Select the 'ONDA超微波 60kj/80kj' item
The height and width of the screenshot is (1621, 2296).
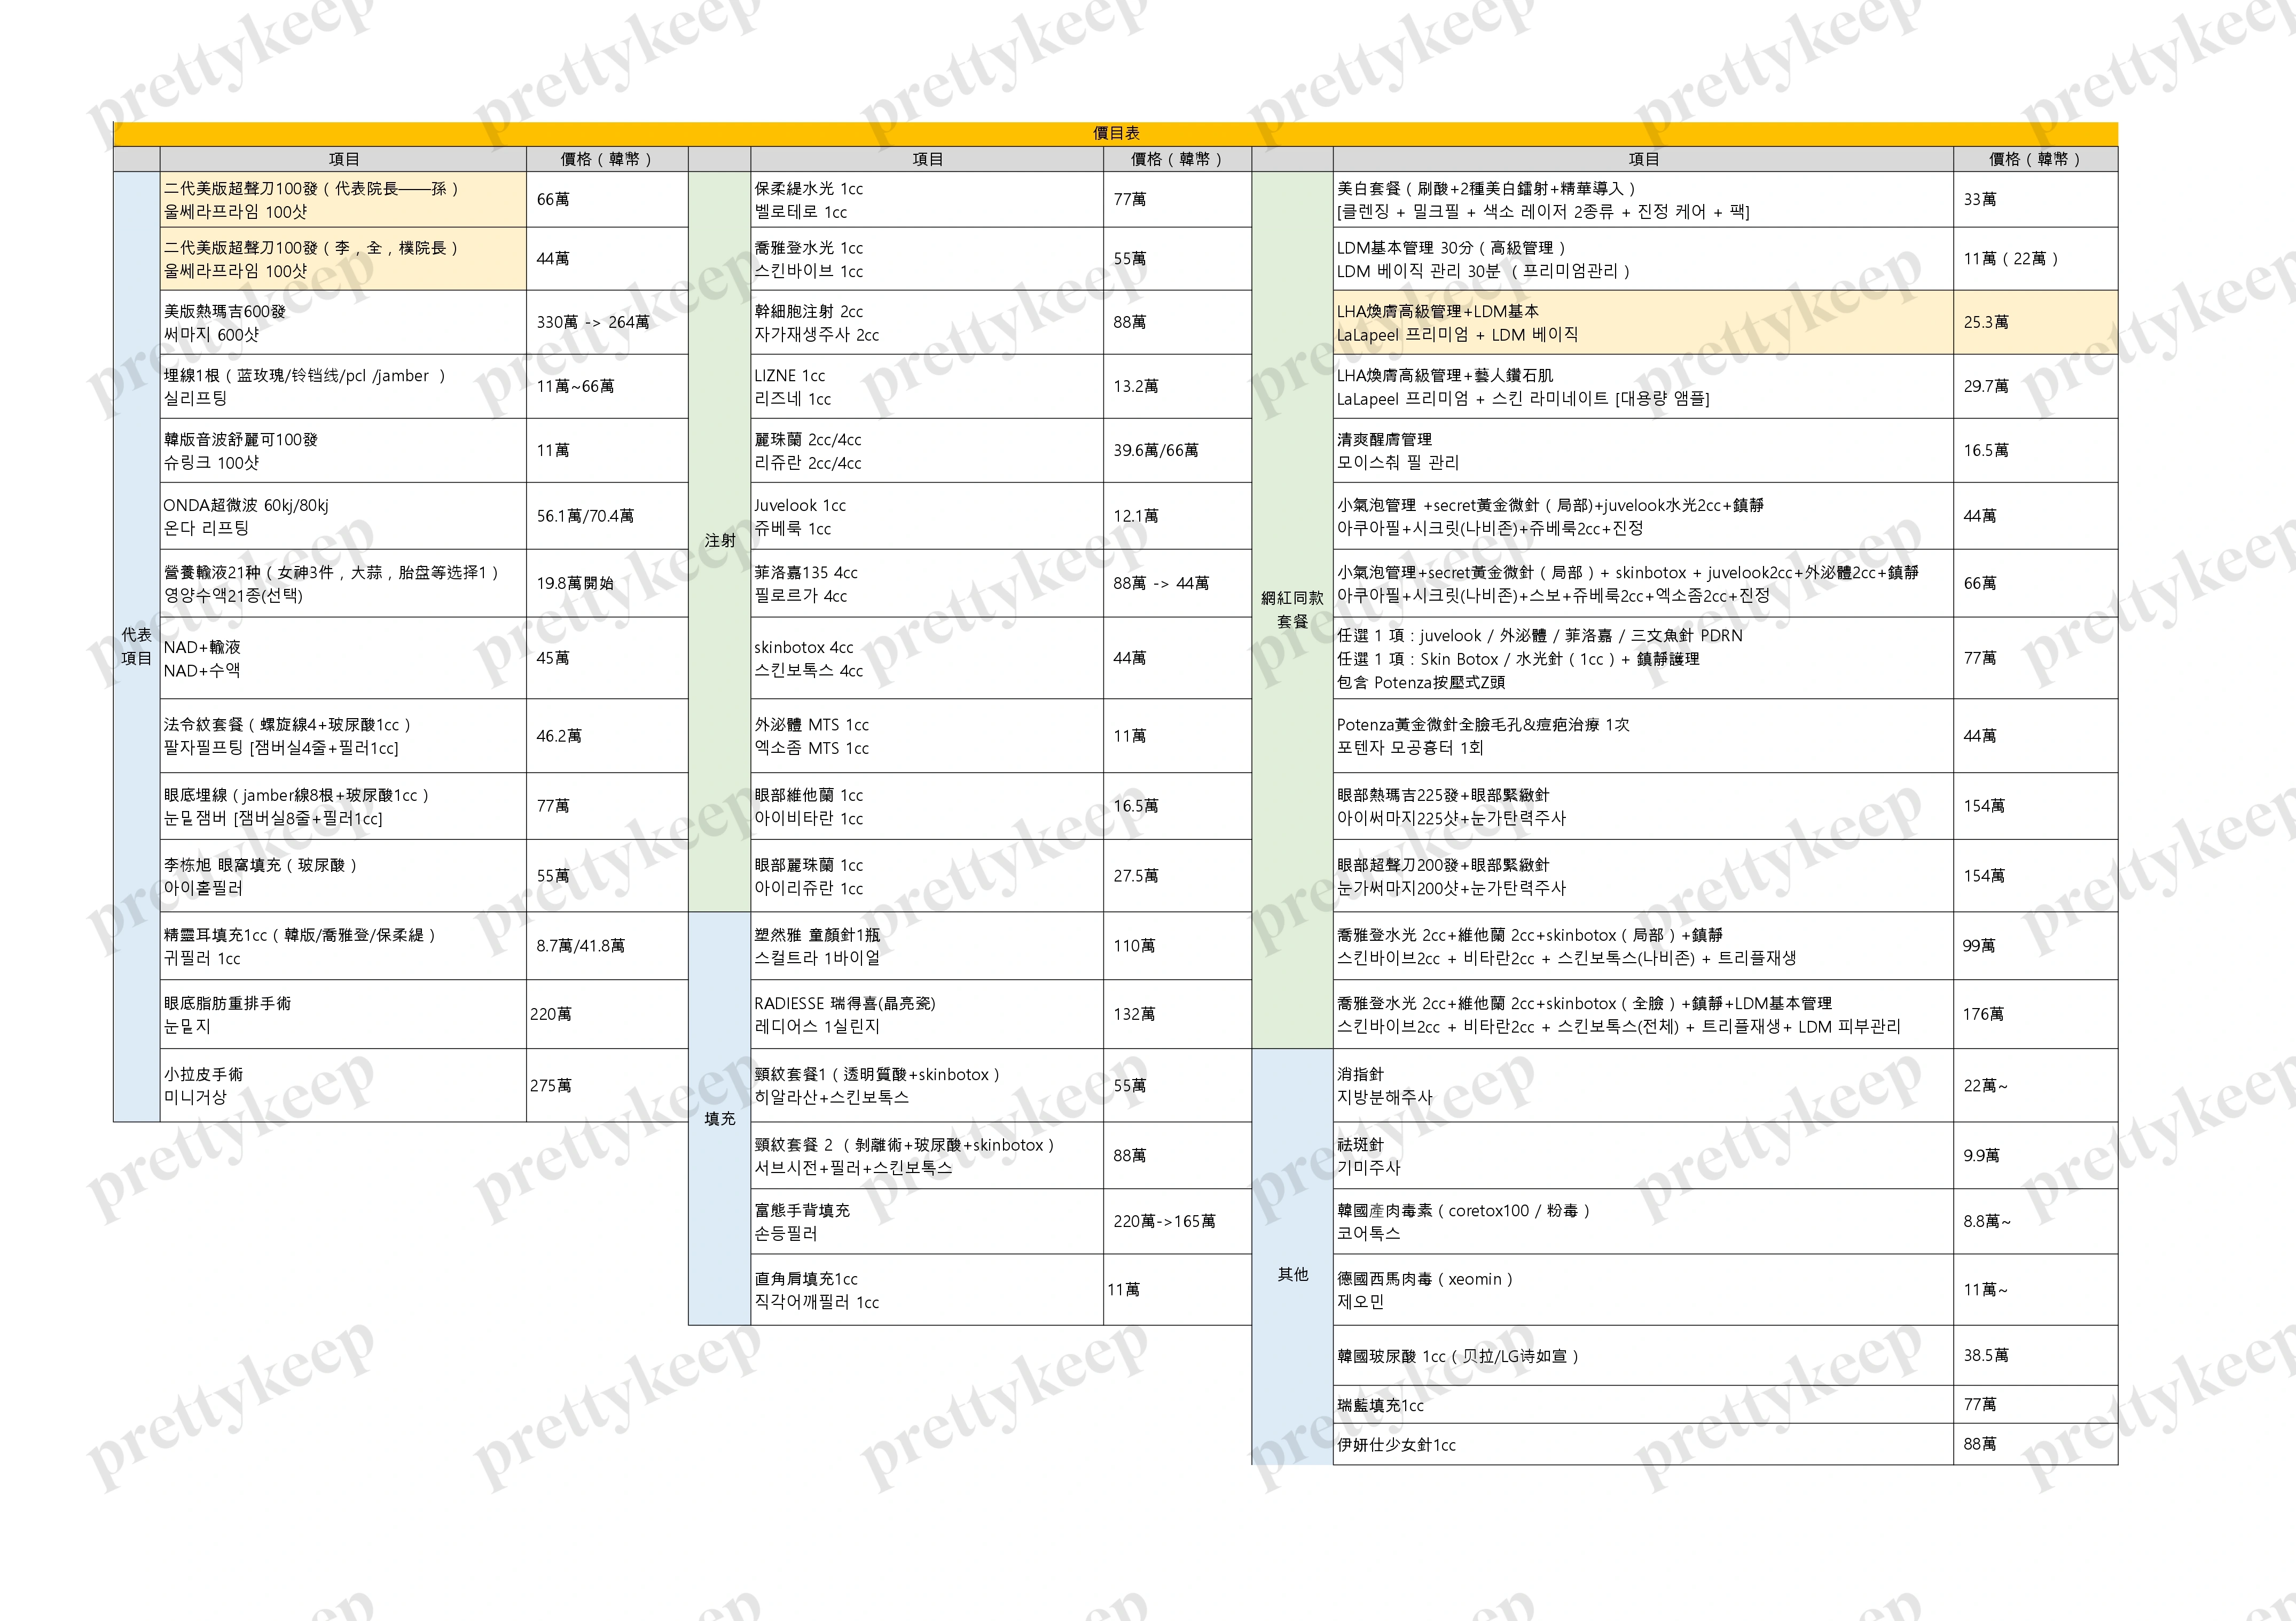tap(343, 516)
